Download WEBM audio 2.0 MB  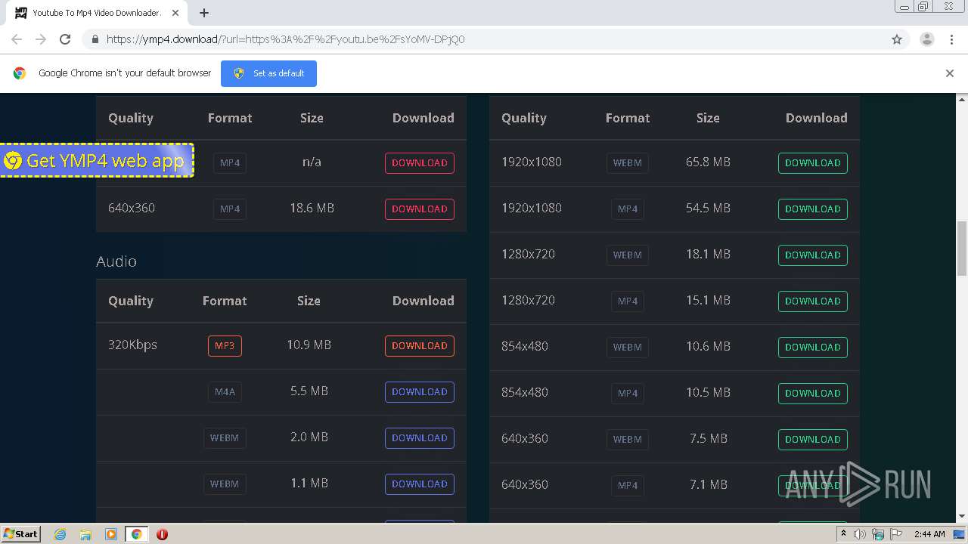pos(420,438)
